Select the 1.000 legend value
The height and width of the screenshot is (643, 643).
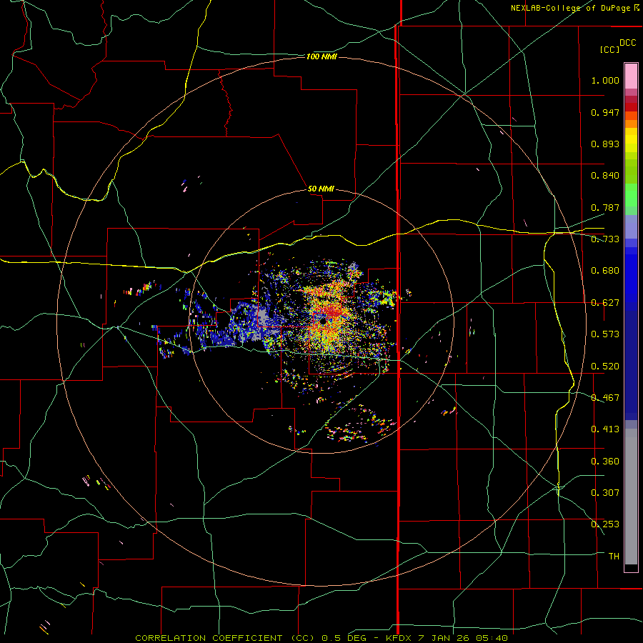pyautogui.click(x=605, y=80)
